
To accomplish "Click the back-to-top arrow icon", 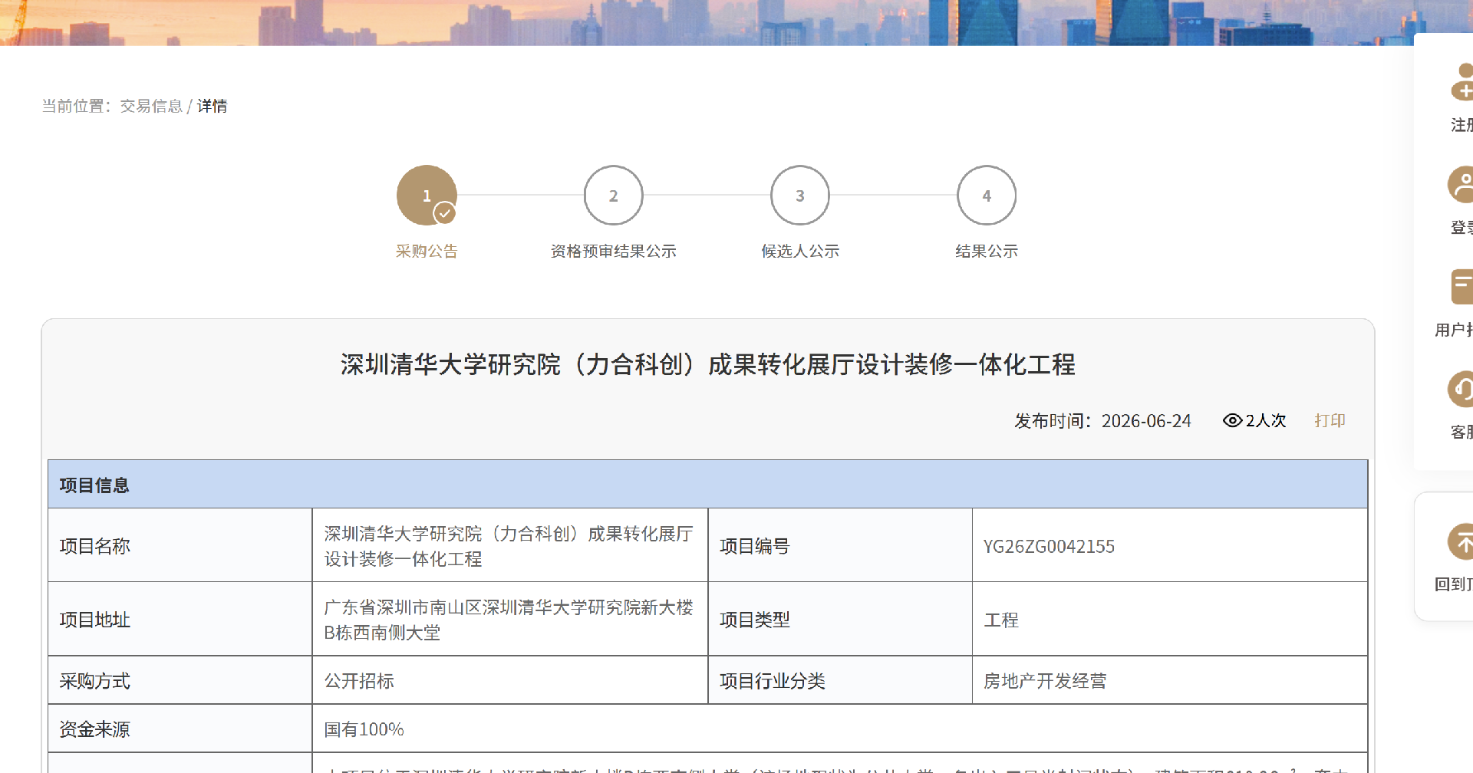I will (1461, 542).
